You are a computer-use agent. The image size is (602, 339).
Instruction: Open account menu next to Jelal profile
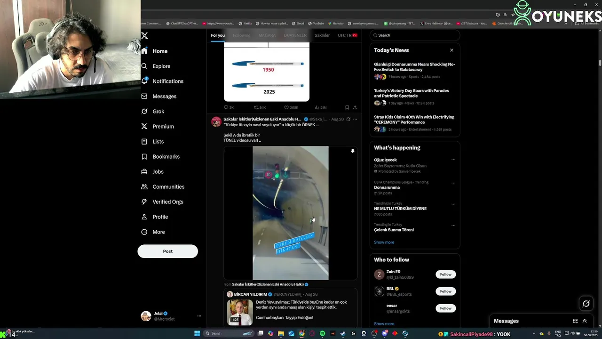tap(199, 316)
